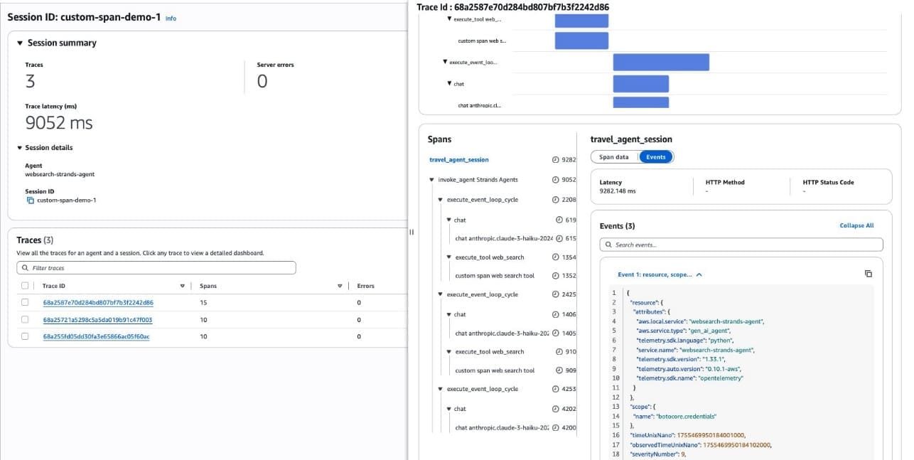Image resolution: width=914 pixels, height=460 pixels.
Task: Click the Collapse All link
Action: pos(856,225)
